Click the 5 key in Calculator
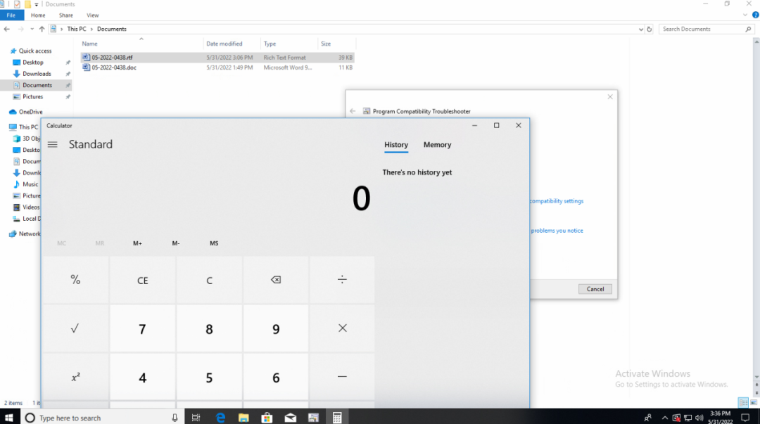 pyautogui.click(x=210, y=377)
